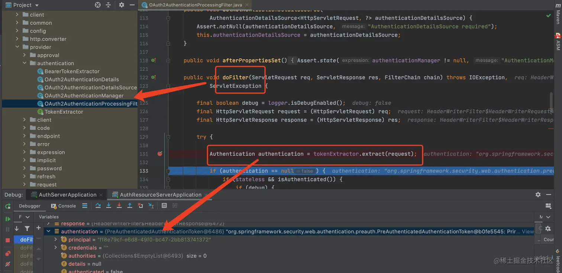Expand the config folder

pyautogui.click(x=17, y=31)
